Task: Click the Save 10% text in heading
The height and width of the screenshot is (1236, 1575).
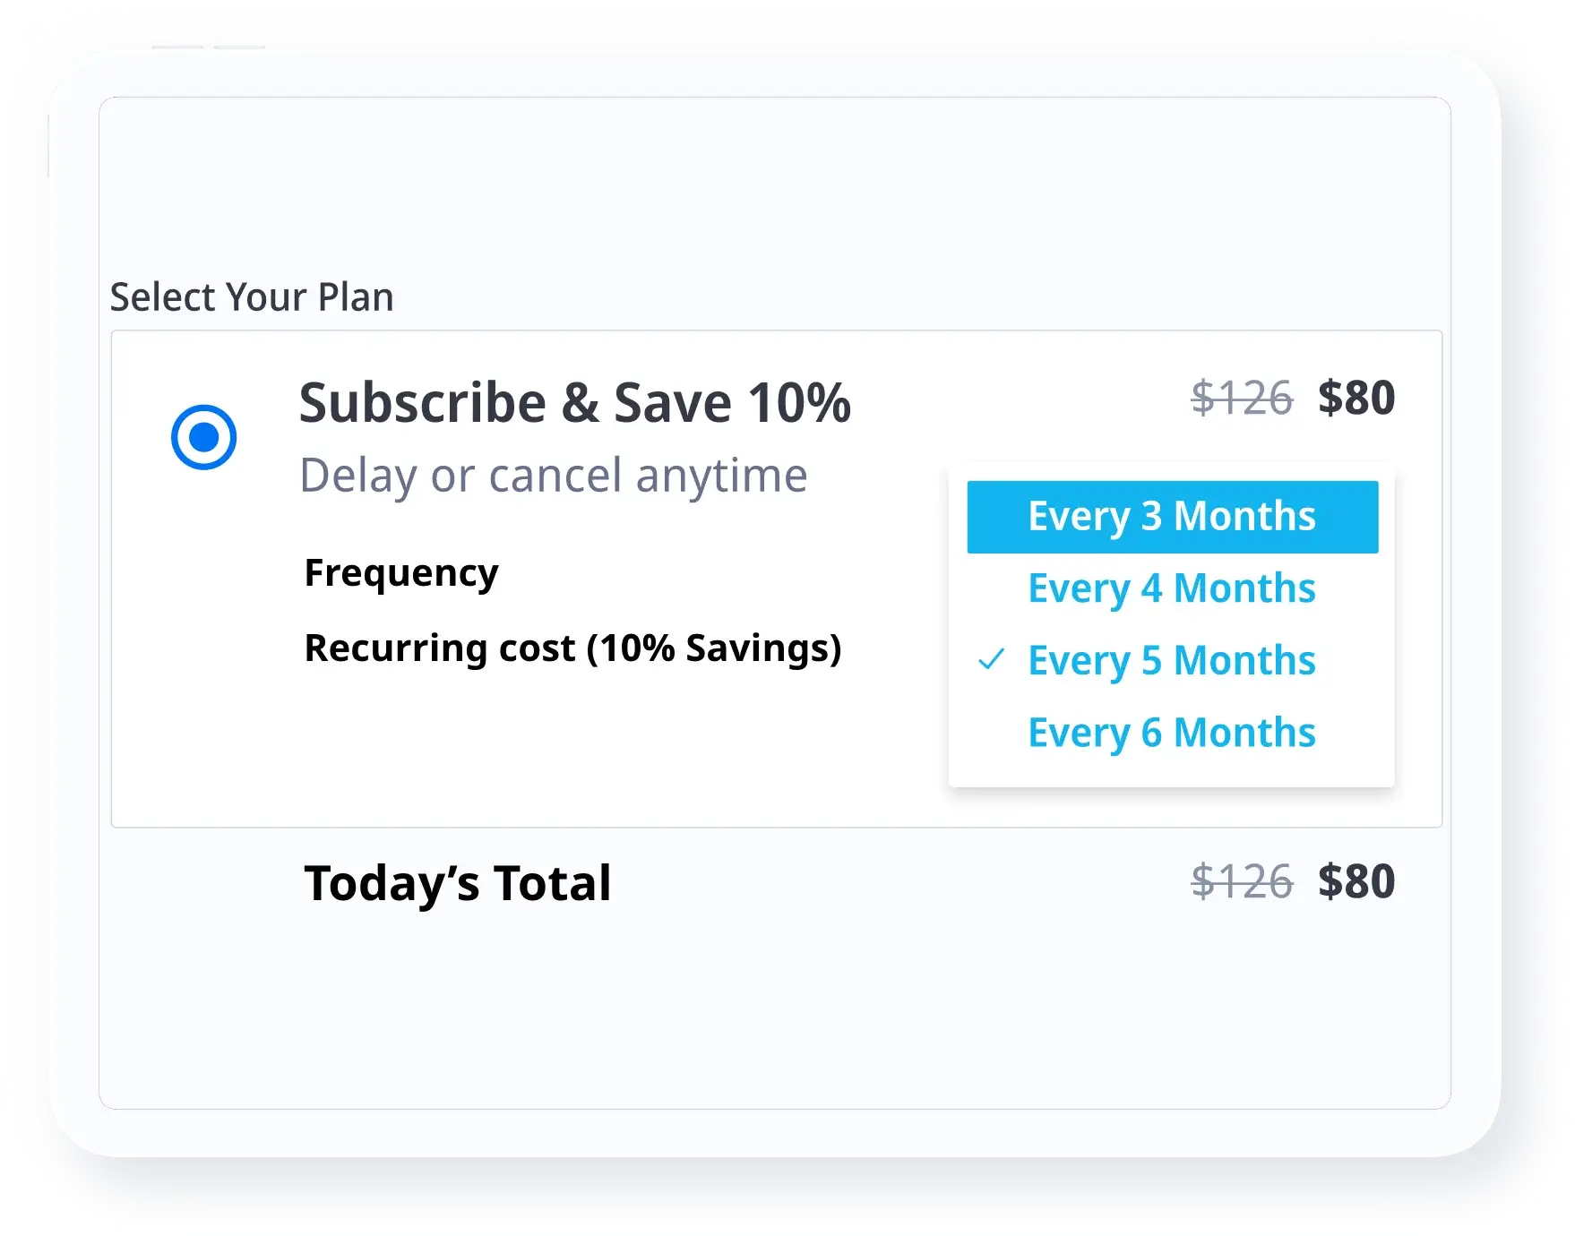Action: point(732,403)
